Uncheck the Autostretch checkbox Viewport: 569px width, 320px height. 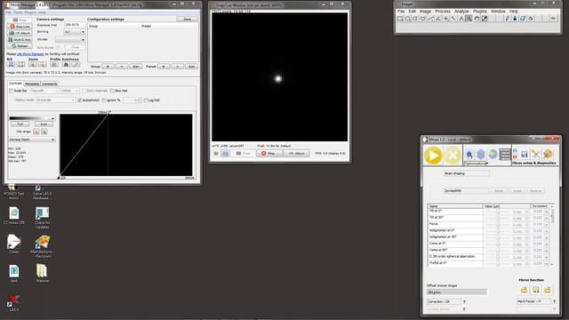pos(80,100)
